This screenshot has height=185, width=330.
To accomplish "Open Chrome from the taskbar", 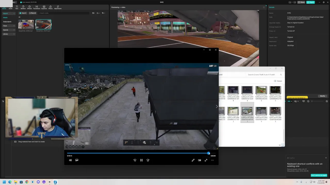I will tap(27, 182).
